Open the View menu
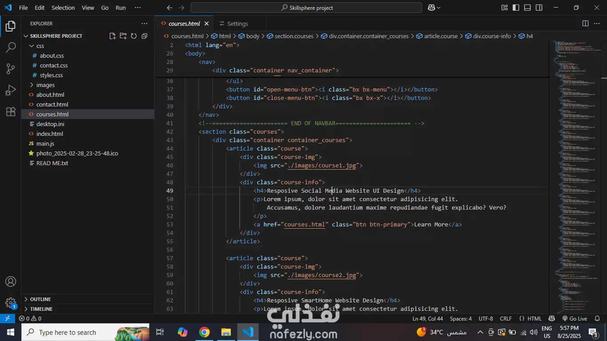 [x=88, y=8]
